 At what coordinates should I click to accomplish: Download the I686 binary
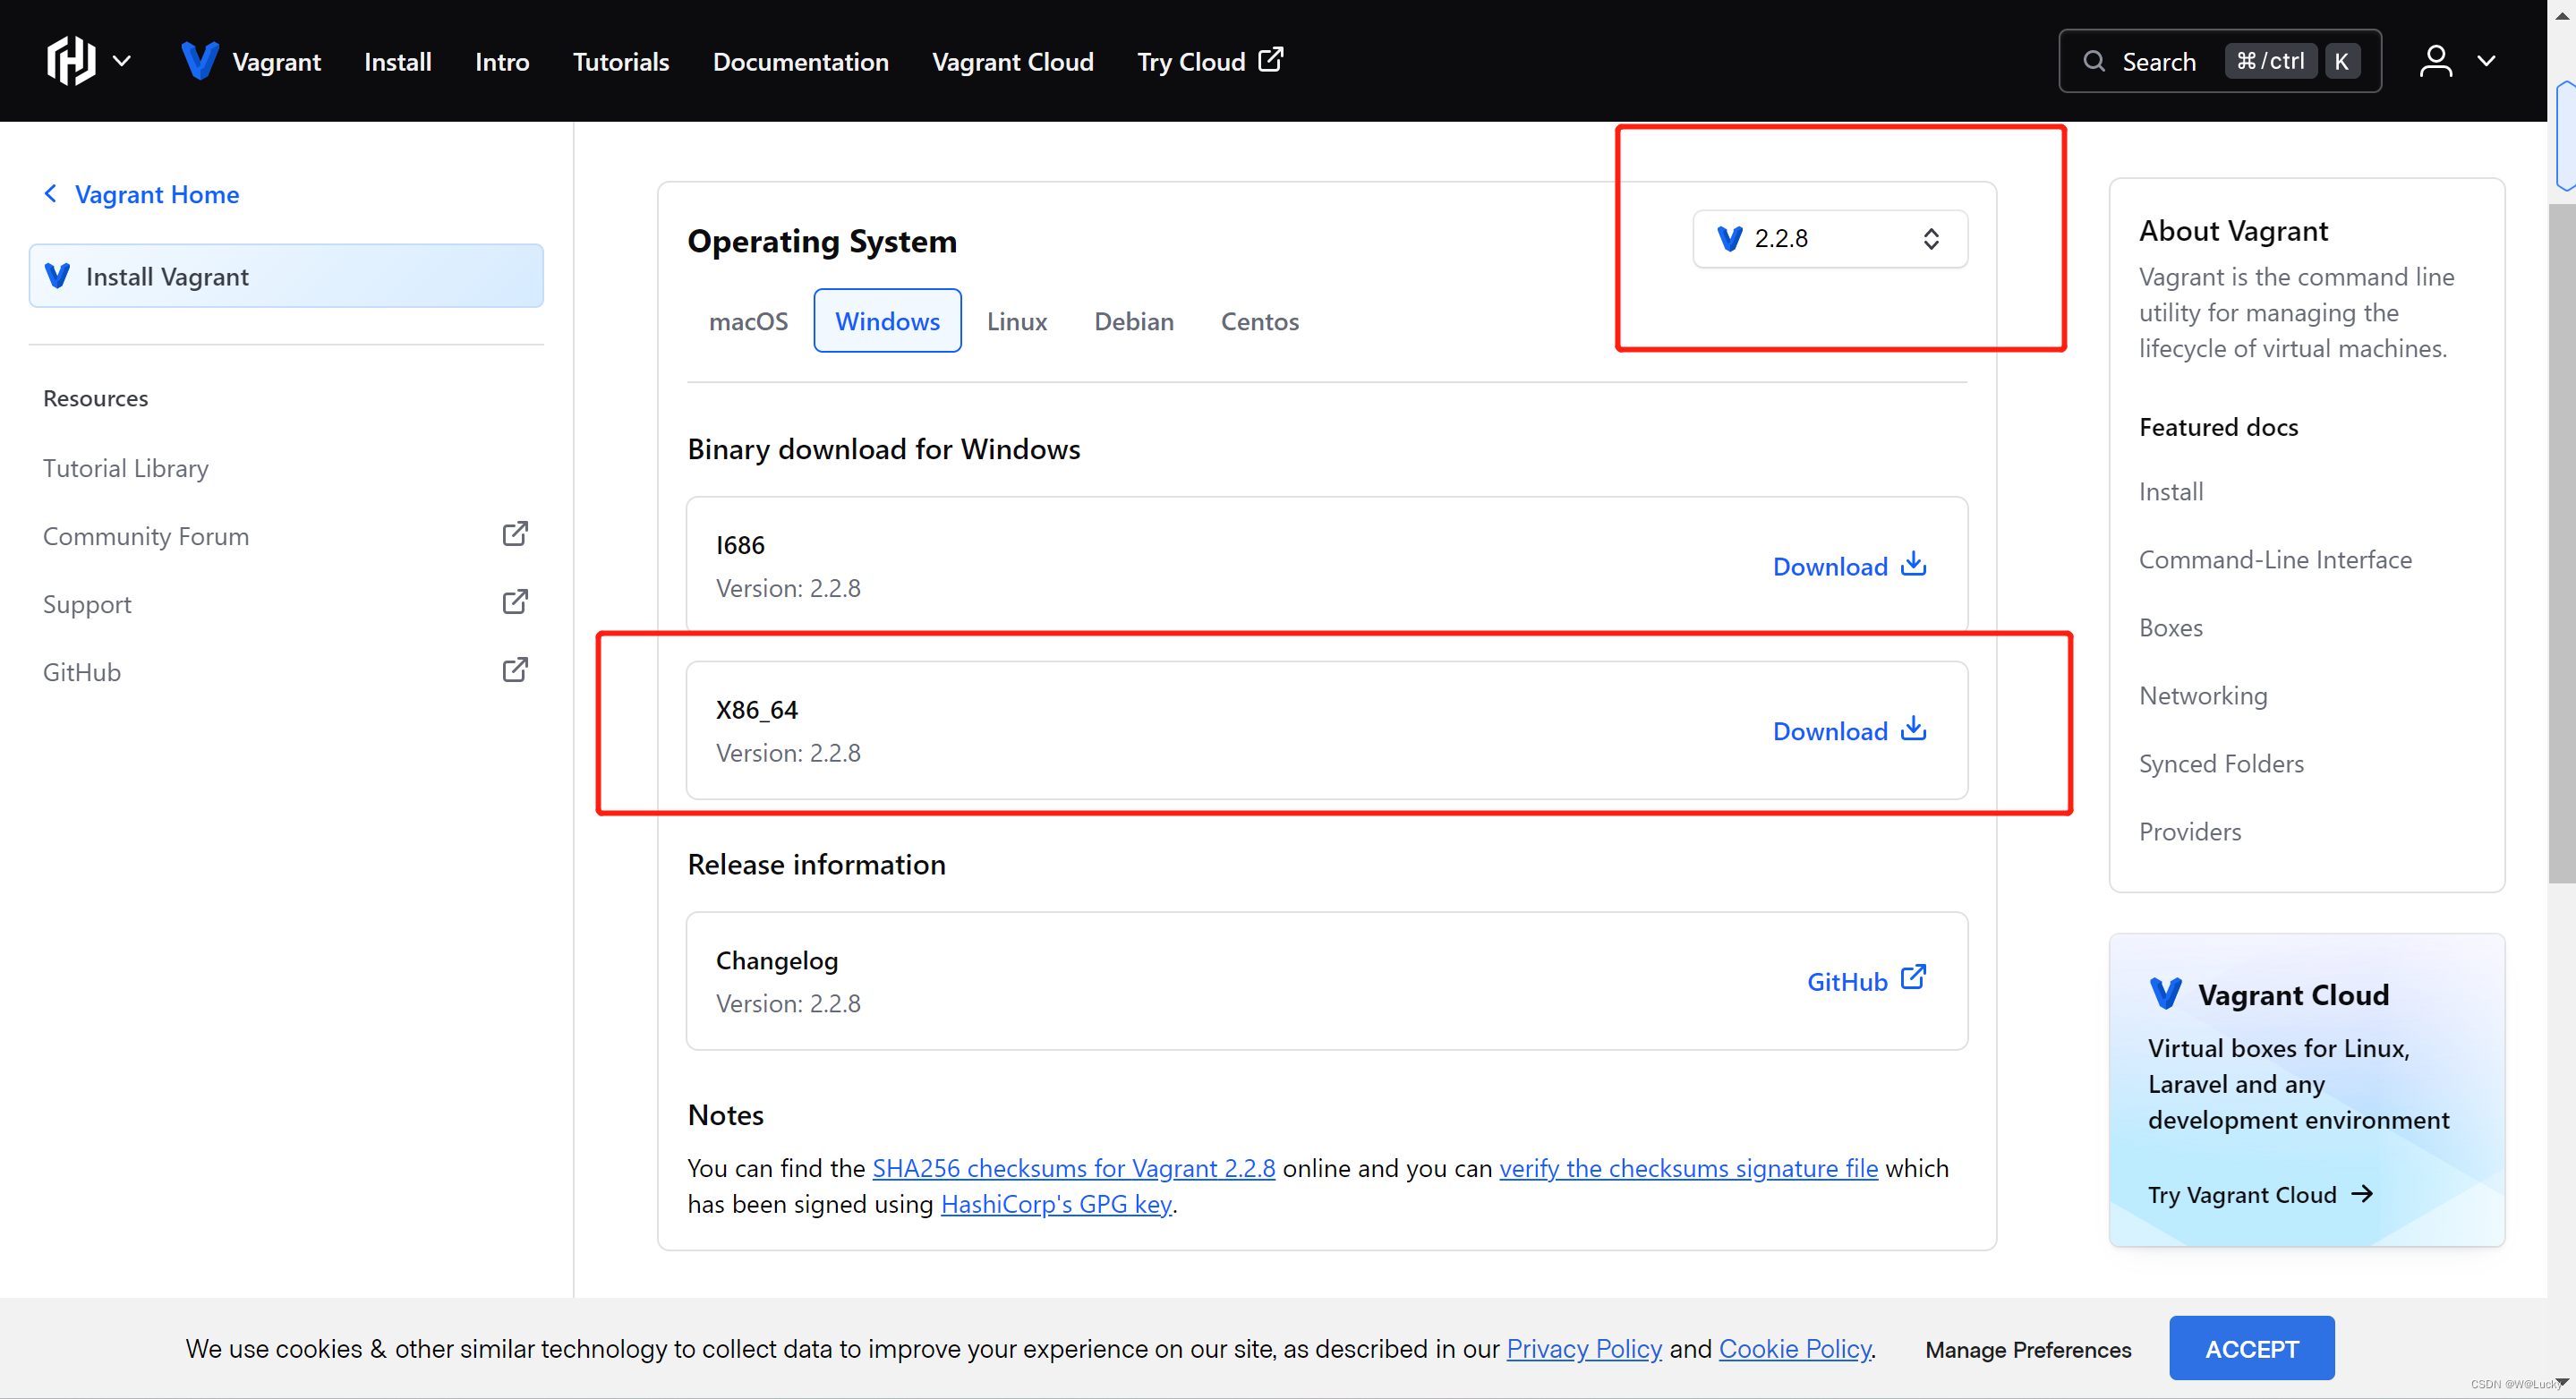[1850, 566]
